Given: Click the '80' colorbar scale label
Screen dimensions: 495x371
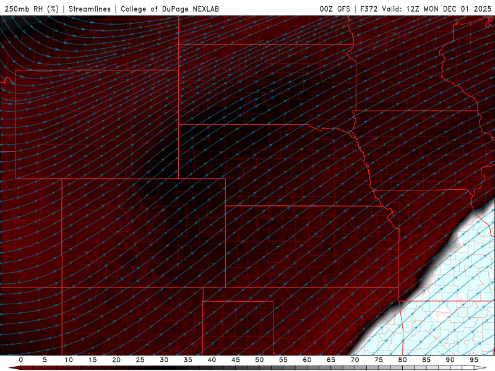Looking at the screenshot, I should [402, 360].
